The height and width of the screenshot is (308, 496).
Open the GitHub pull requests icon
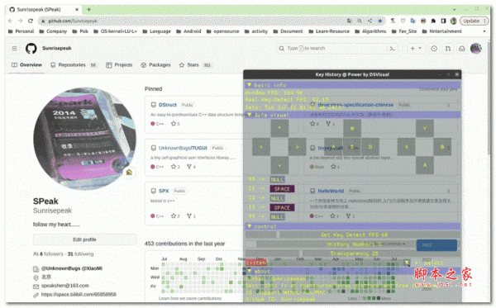click(448, 49)
